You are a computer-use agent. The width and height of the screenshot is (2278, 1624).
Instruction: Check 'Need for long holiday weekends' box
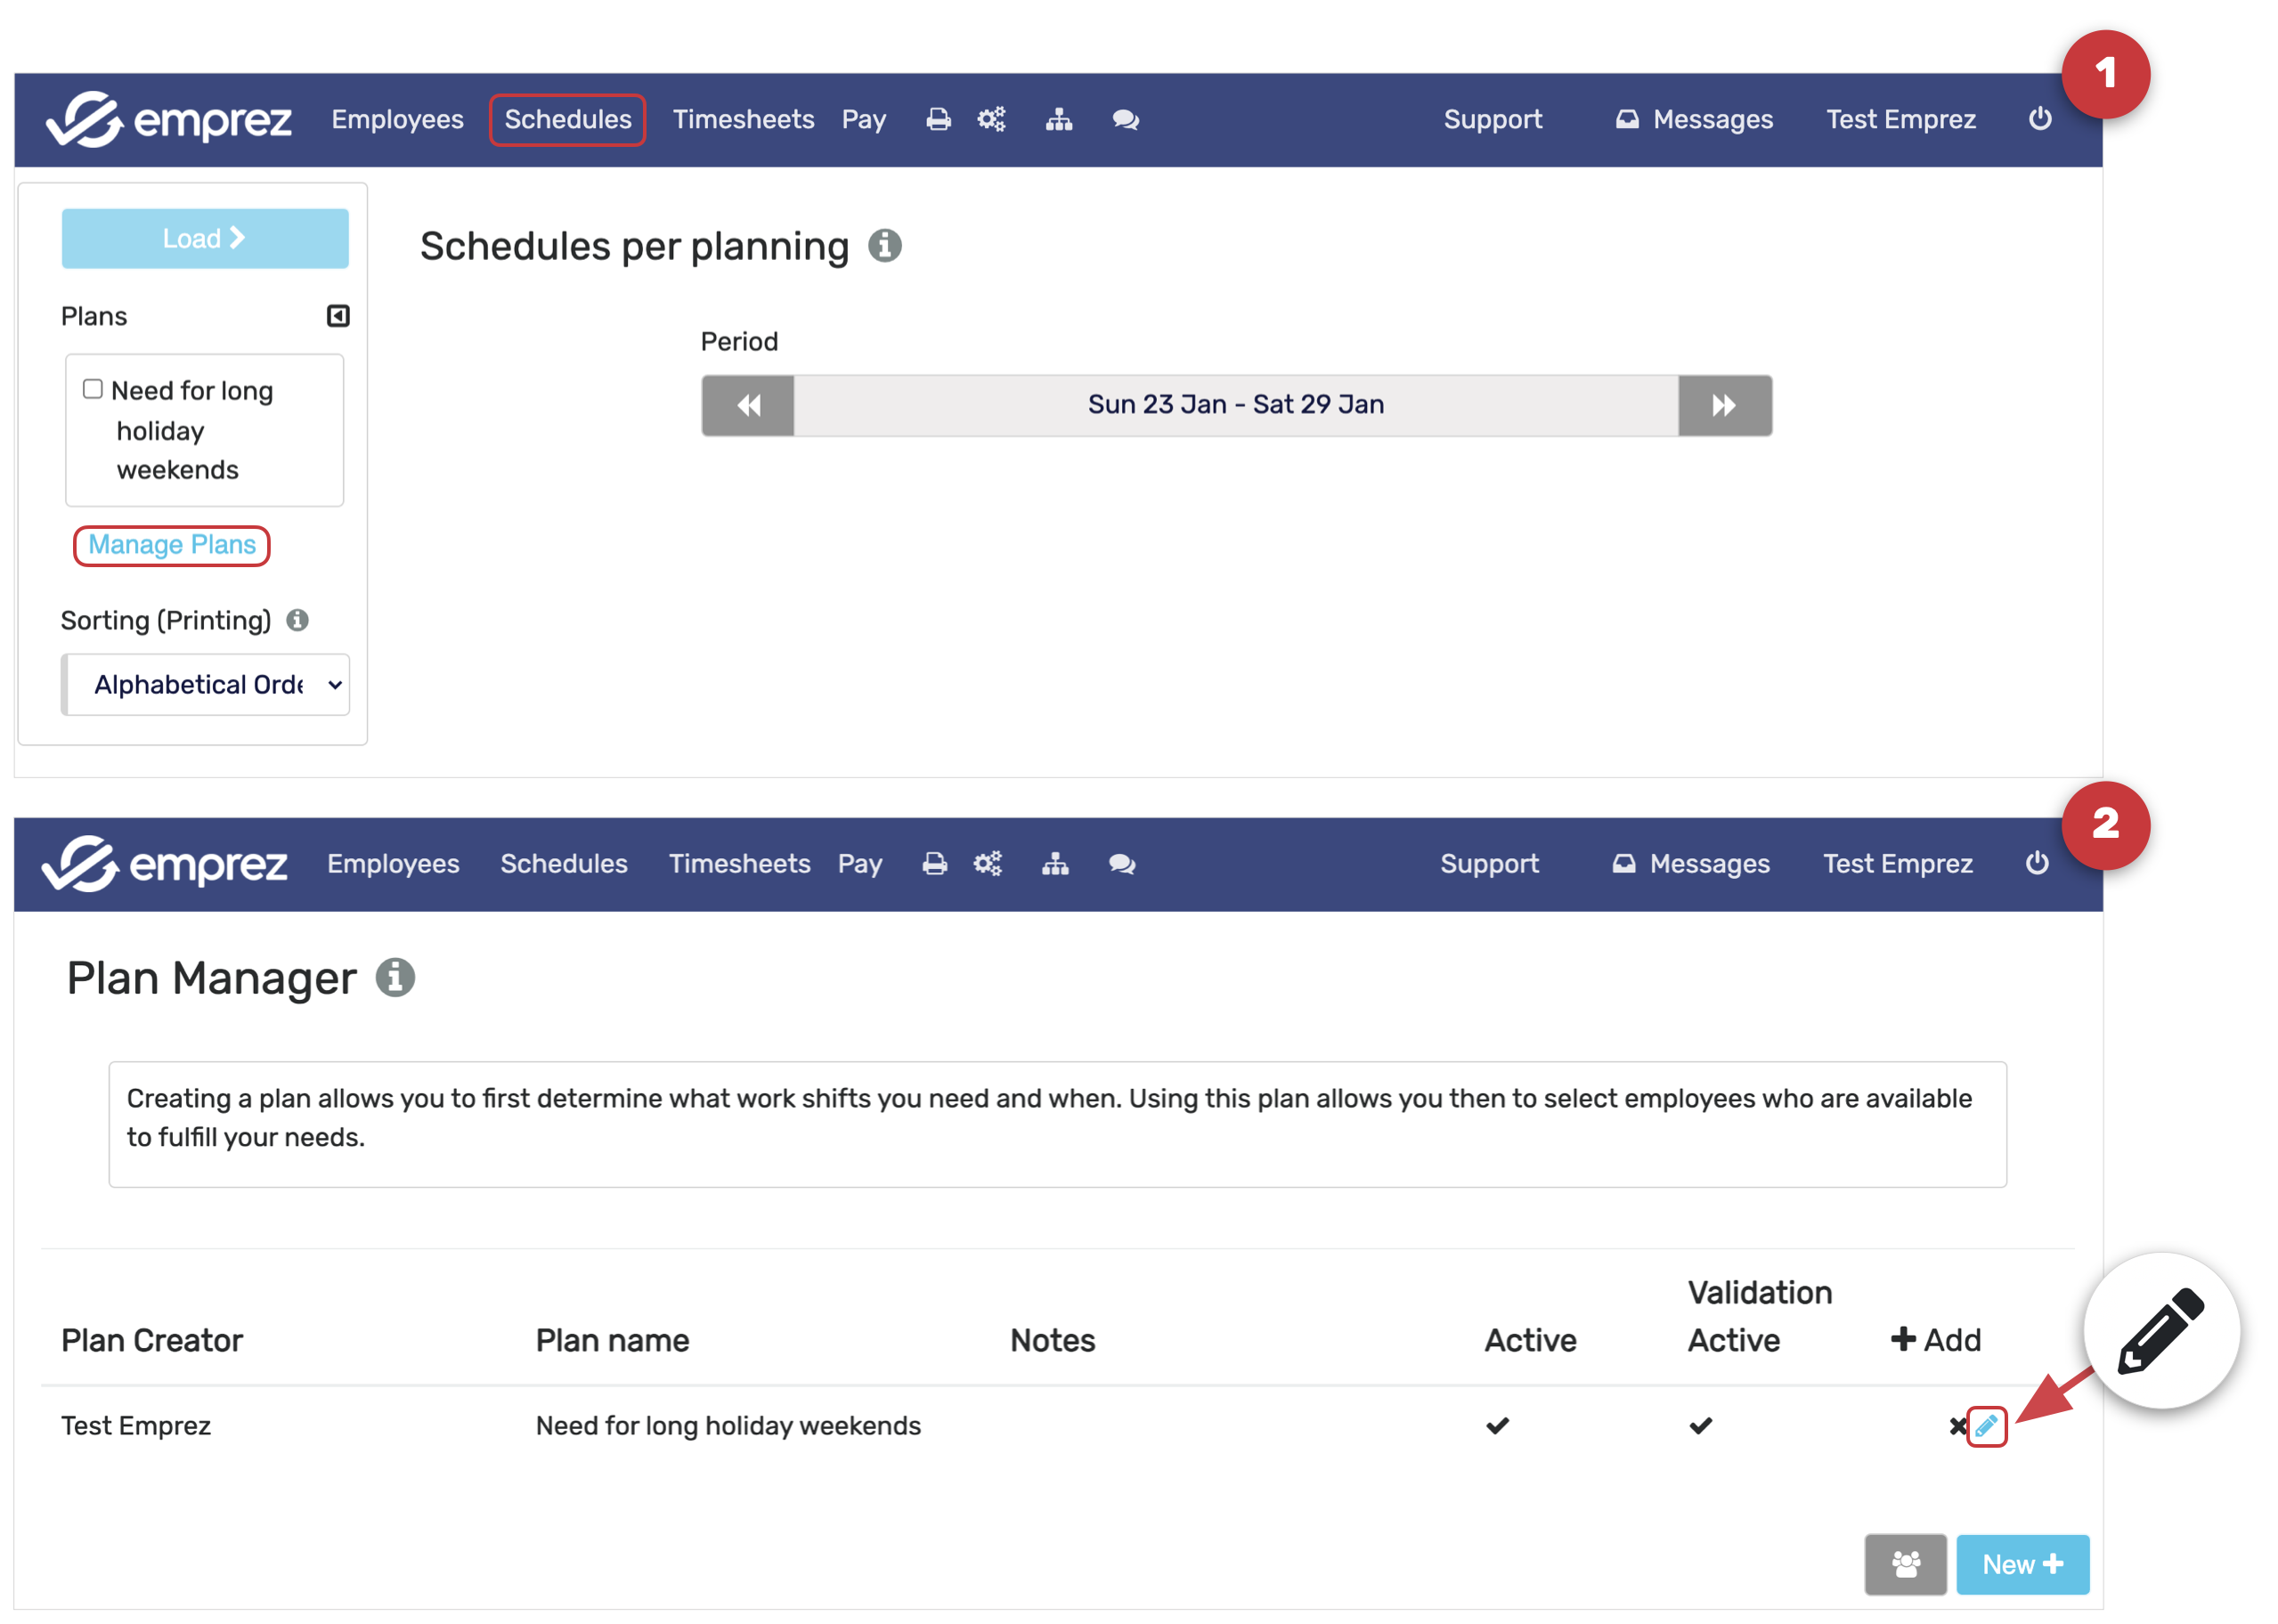(93, 389)
